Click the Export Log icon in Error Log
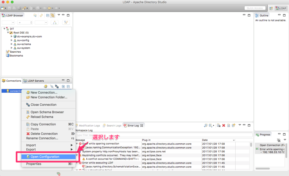The width and height of the screenshot is (289, 176). (206, 125)
